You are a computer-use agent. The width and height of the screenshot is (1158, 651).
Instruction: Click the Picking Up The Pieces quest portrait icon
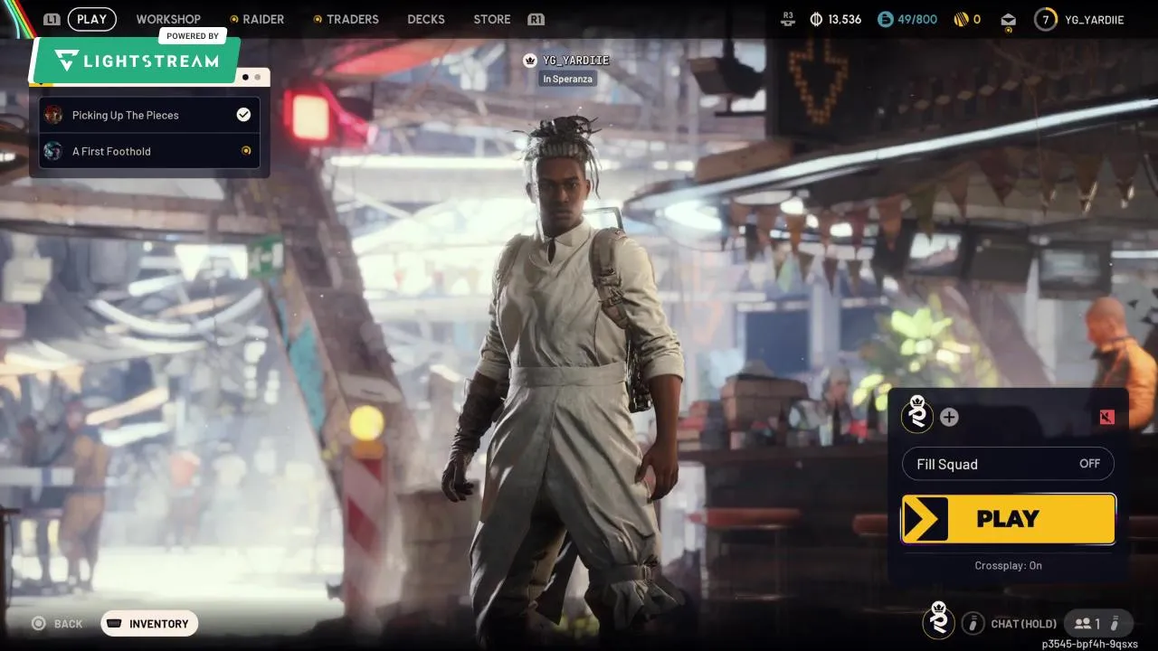click(53, 115)
